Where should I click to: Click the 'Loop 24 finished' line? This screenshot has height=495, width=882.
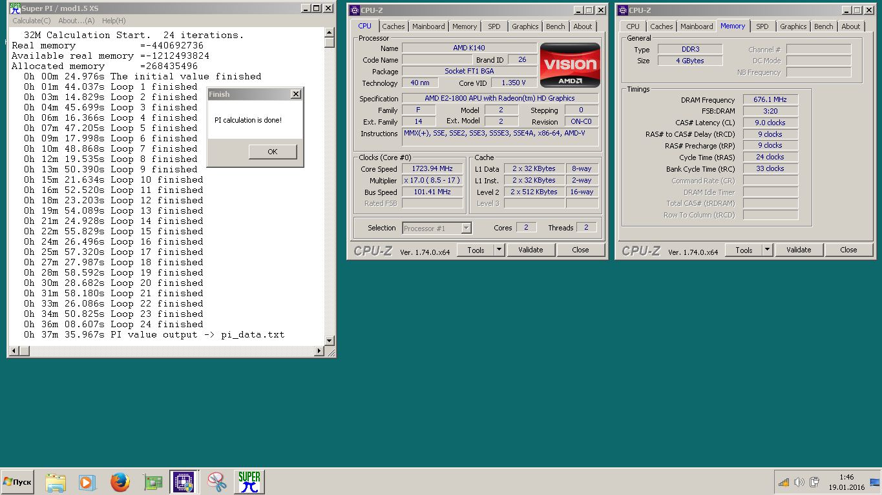(114, 324)
